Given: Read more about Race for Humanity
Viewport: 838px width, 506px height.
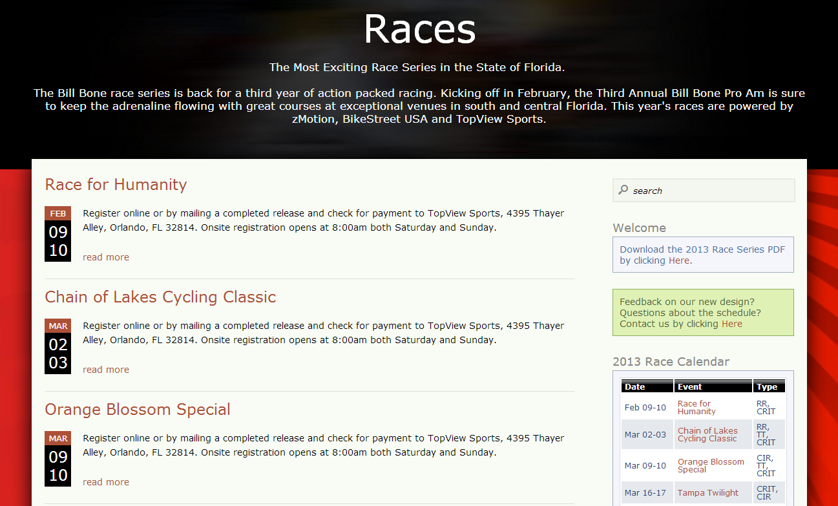Looking at the screenshot, I should pos(106,257).
